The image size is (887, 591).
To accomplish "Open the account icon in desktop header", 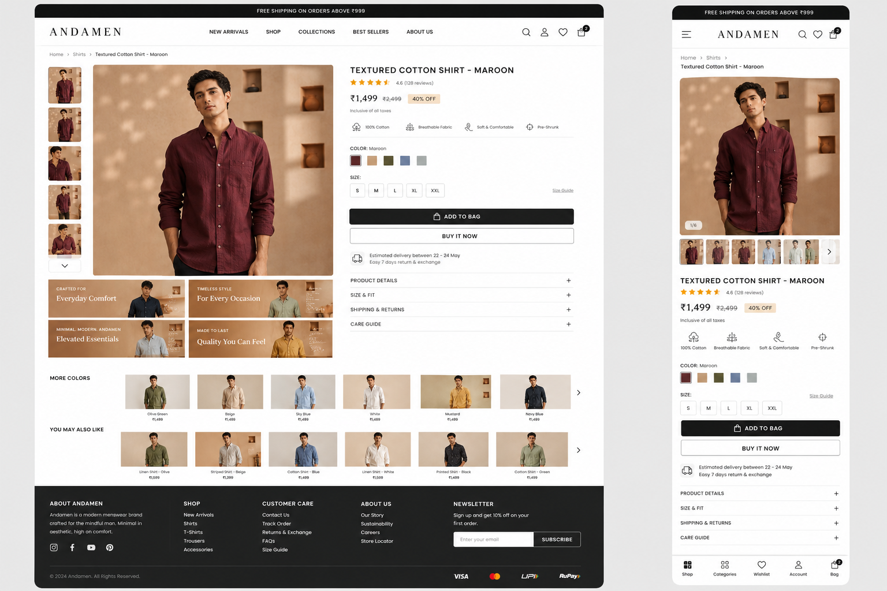I will (545, 32).
